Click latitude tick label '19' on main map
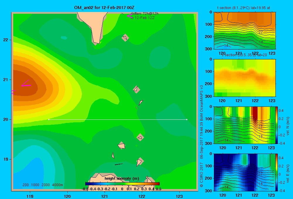 (6, 159)
